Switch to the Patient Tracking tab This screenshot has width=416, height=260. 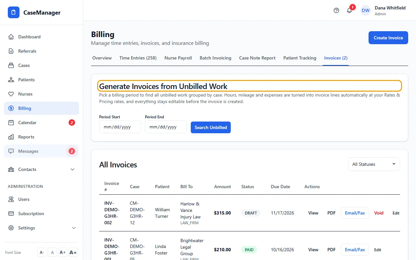pyautogui.click(x=300, y=58)
